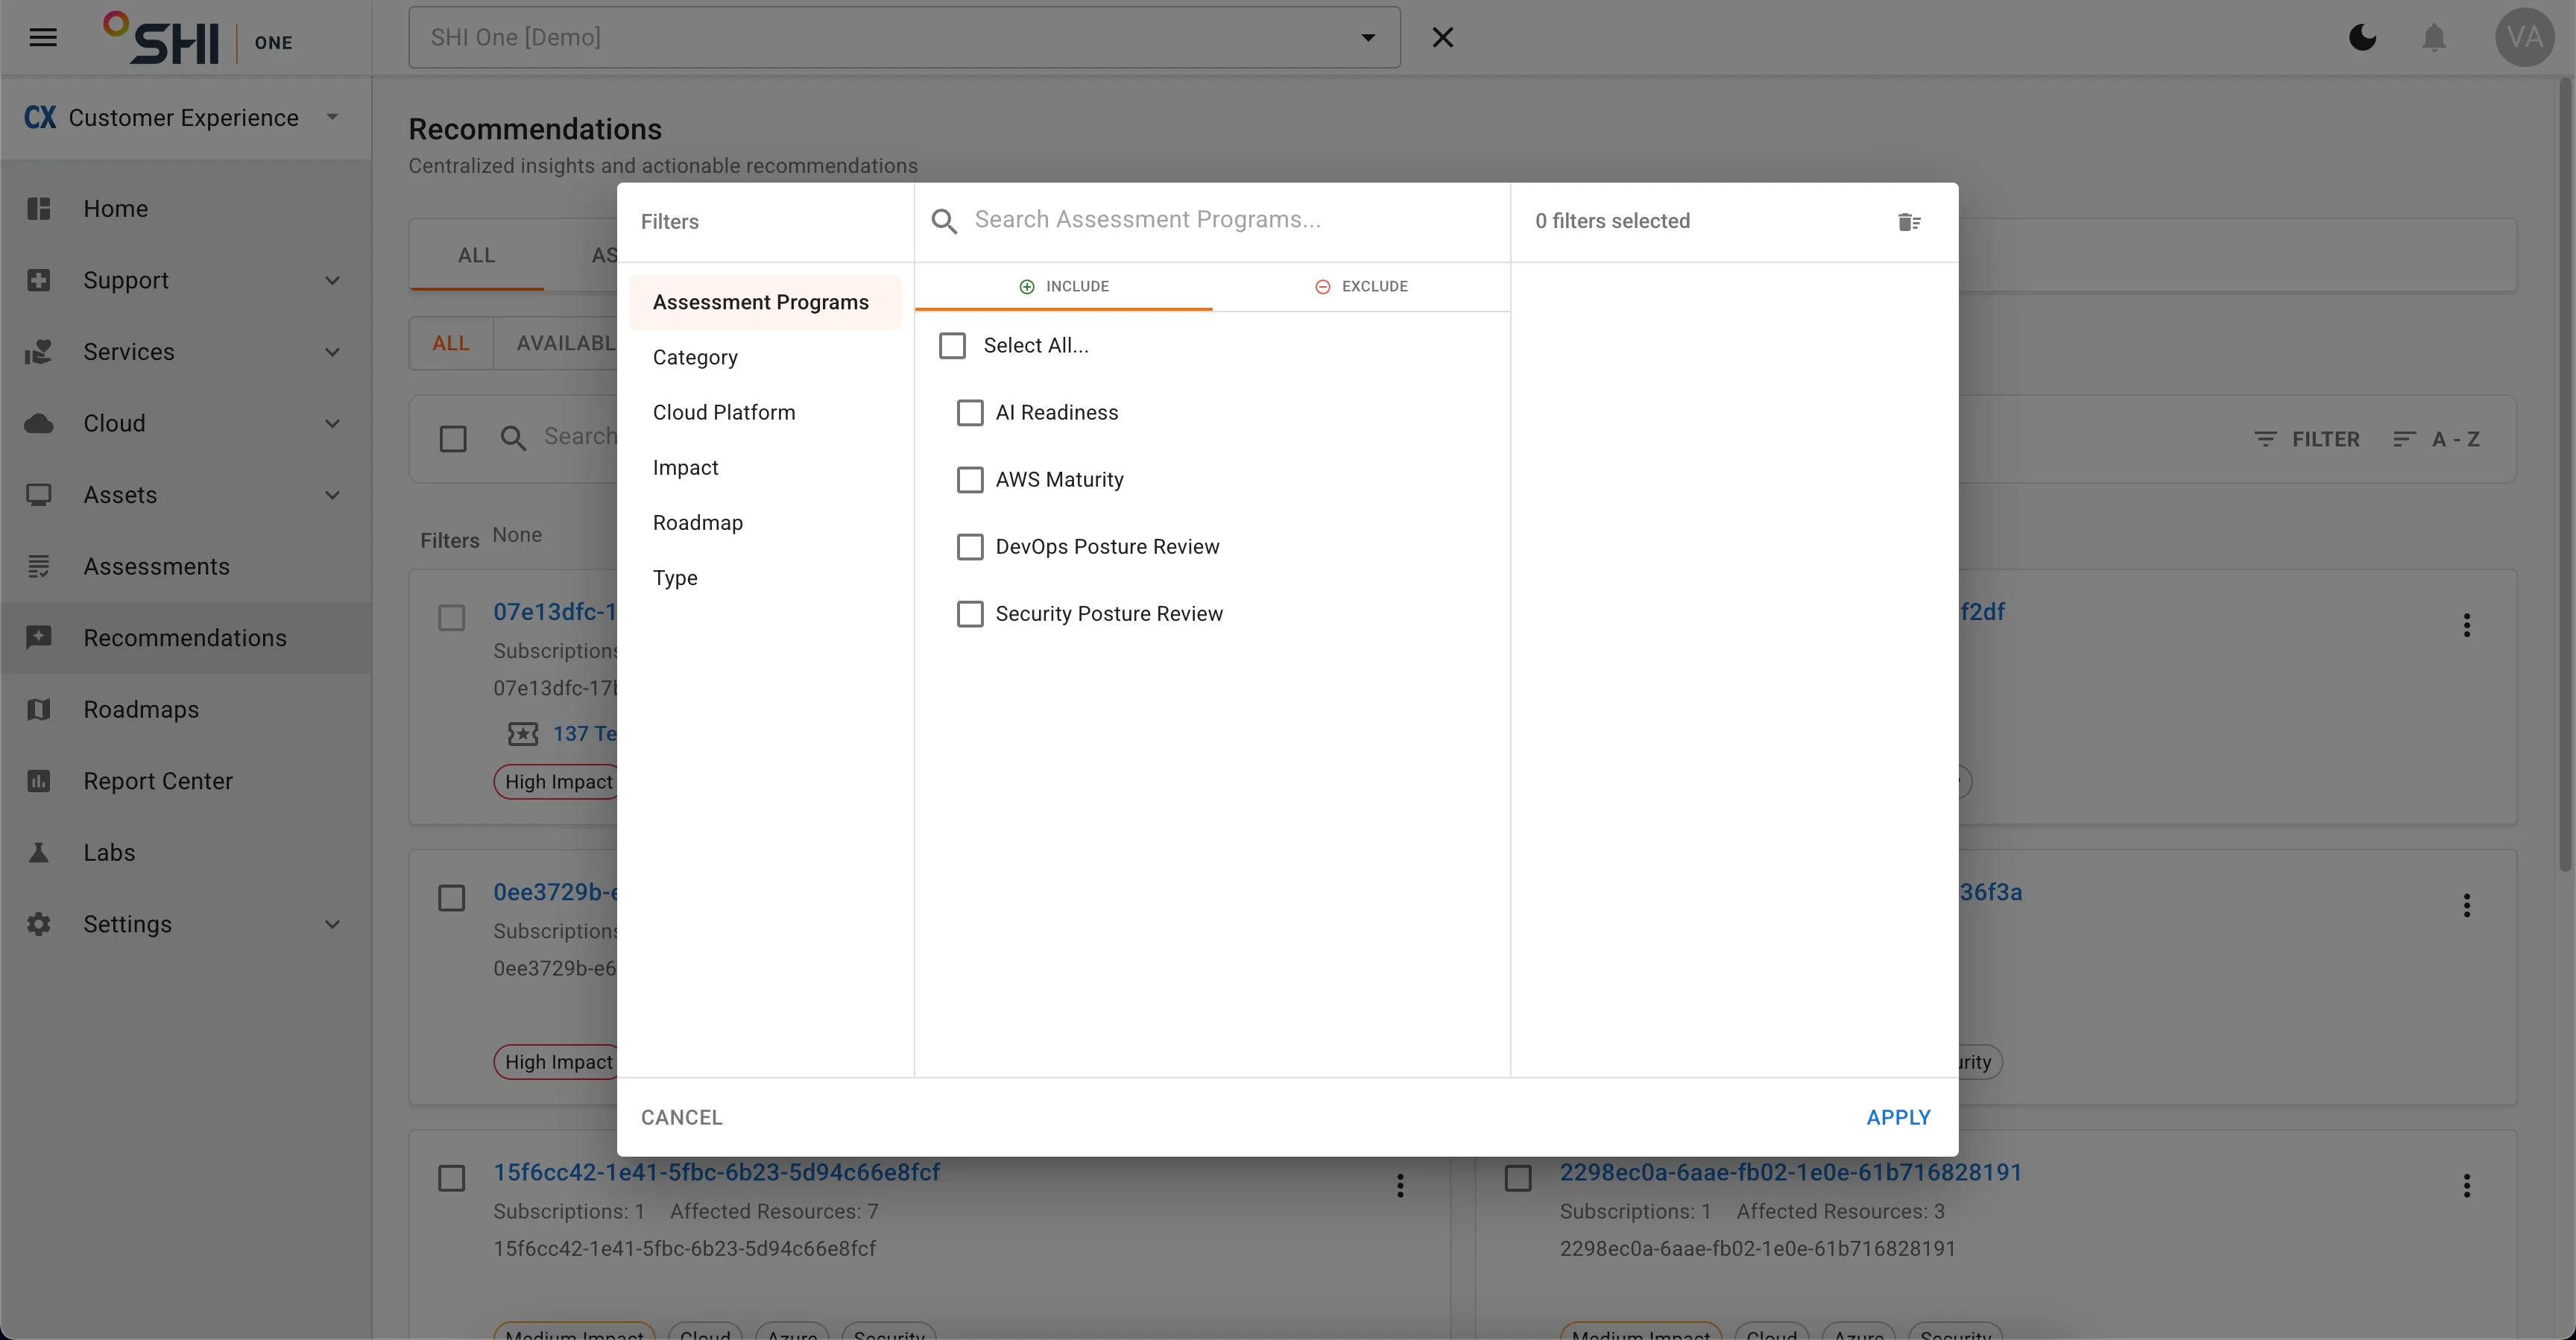Expand the Settings sidebar section
The width and height of the screenshot is (2576, 1340).
click(x=333, y=925)
